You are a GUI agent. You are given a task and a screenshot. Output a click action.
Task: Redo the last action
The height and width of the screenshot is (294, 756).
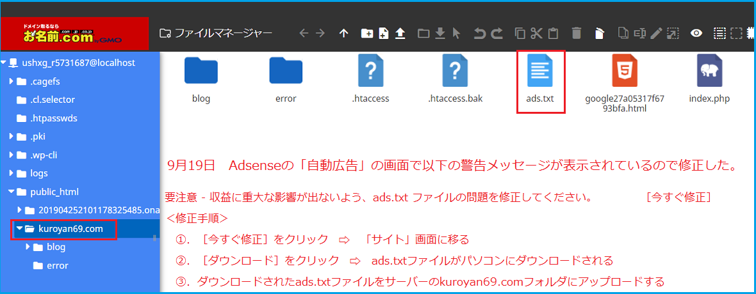[x=497, y=33]
